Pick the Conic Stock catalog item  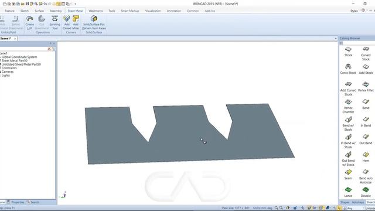coord(348,69)
